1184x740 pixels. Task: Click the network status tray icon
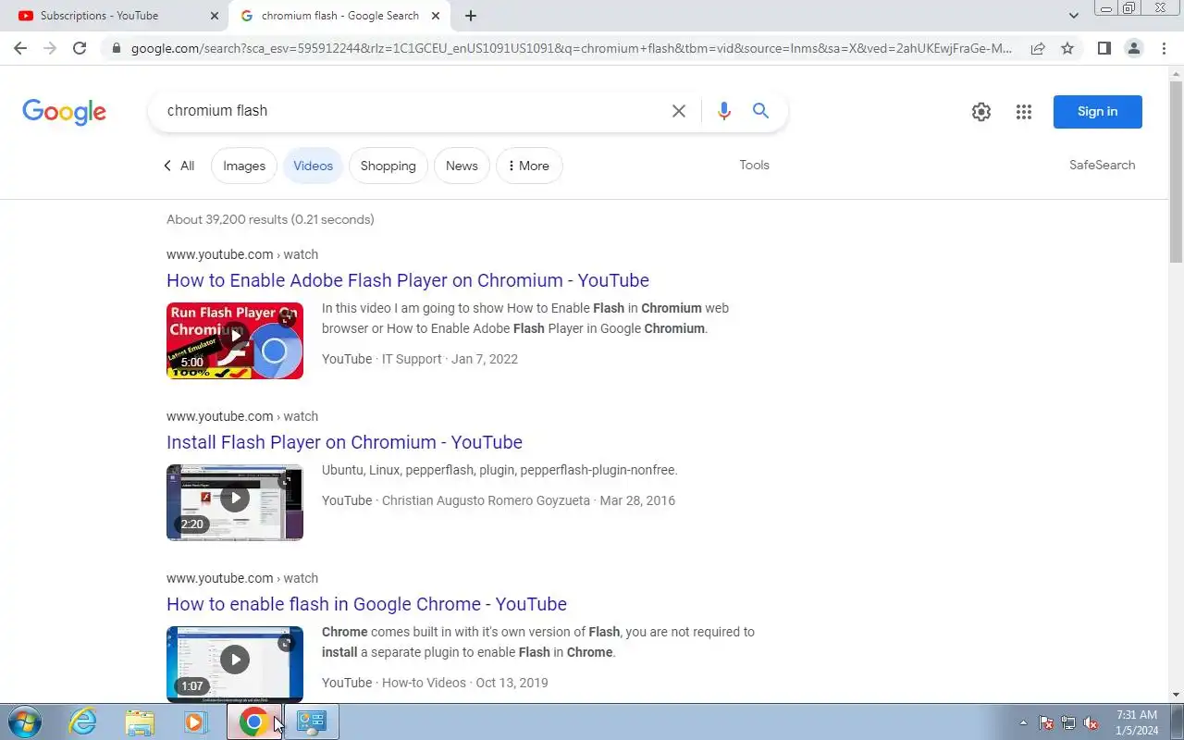tap(1068, 723)
